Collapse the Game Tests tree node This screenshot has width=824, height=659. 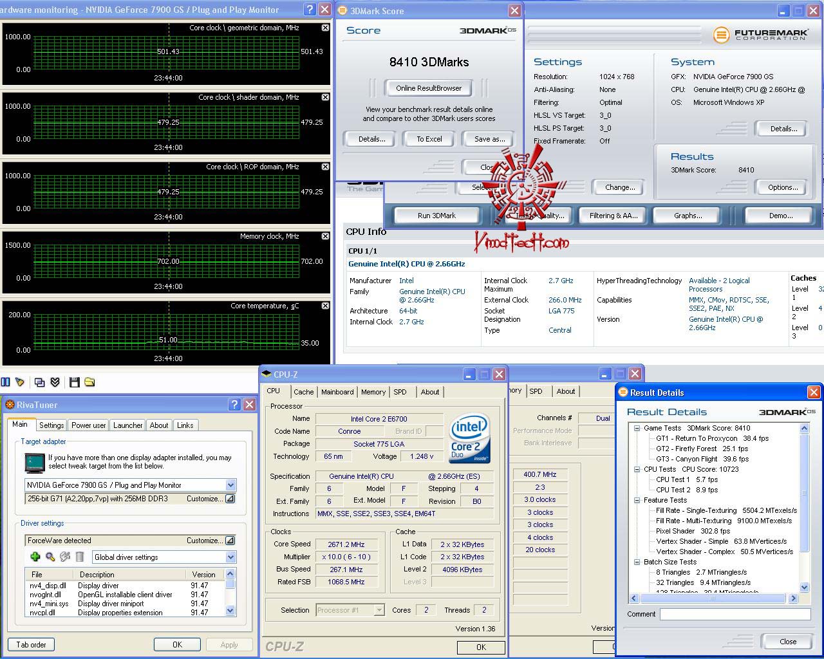click(637, 428)
